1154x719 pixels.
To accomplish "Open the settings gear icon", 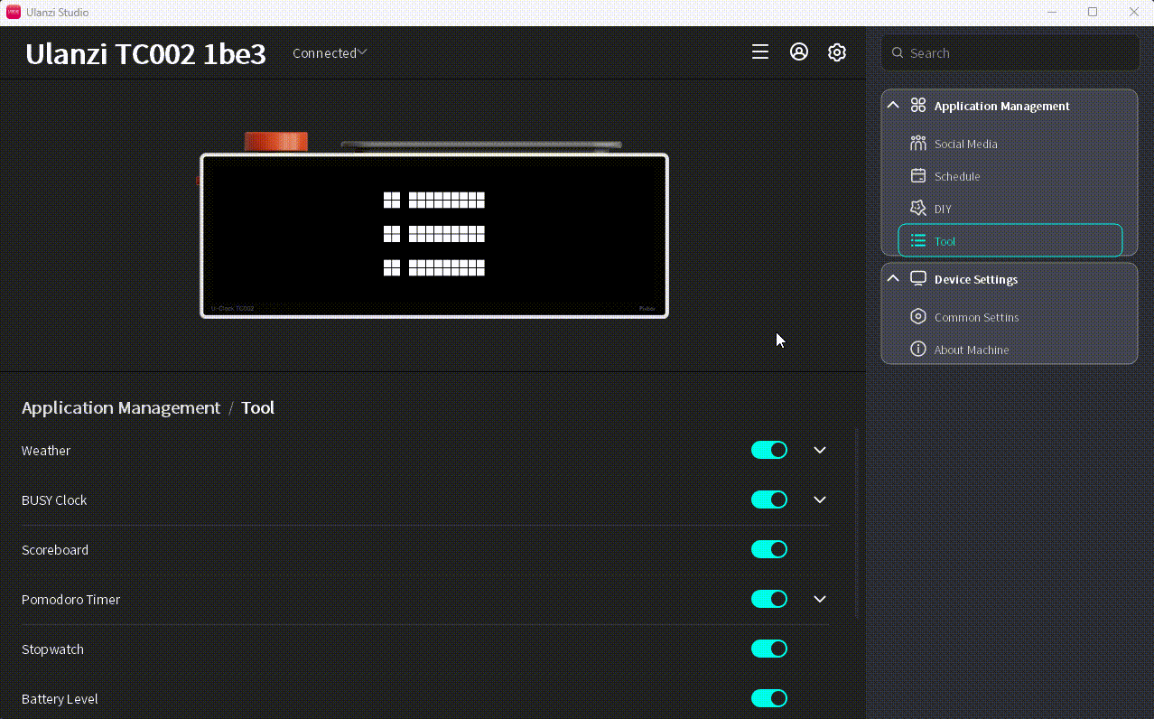I will click(837, 52).
